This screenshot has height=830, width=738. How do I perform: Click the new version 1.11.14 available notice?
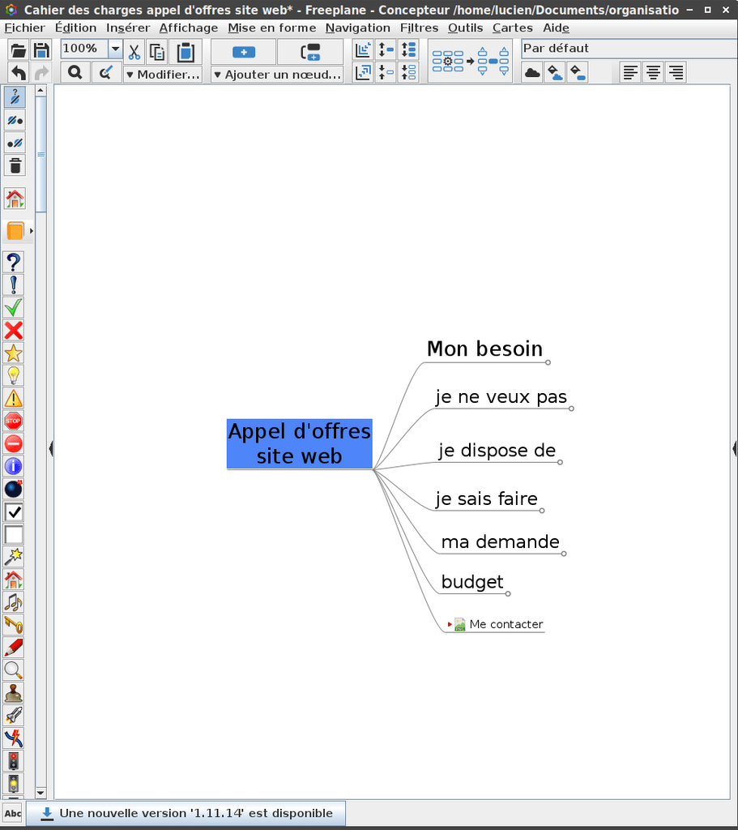click(x=186, y=813)
